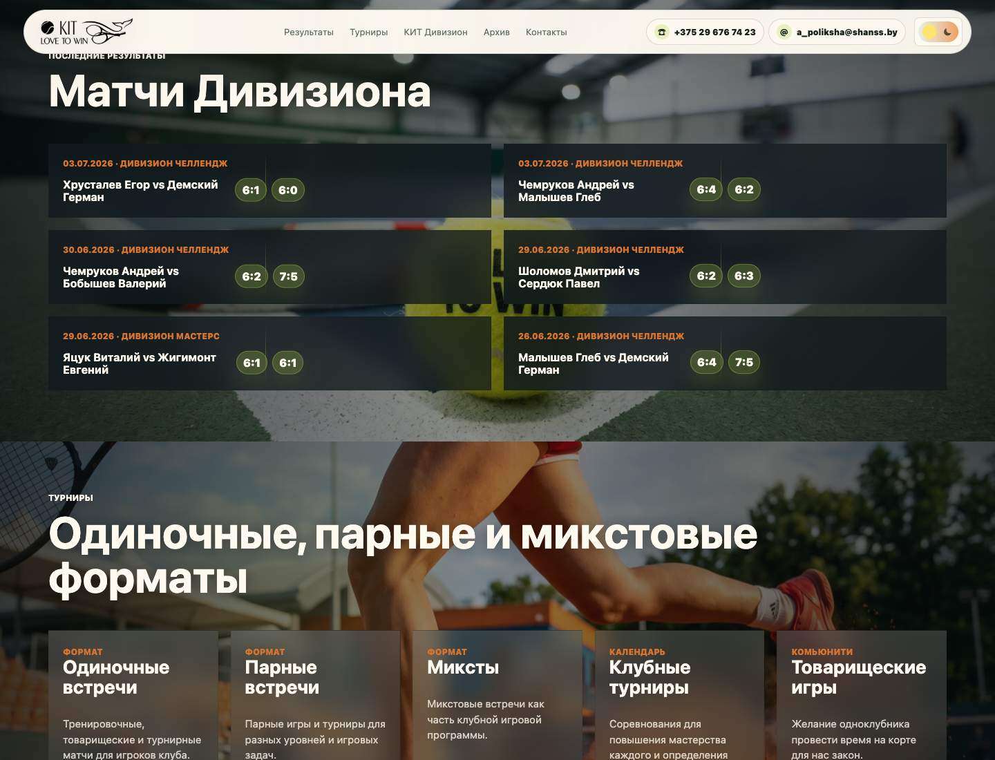Click 7:5 score in Малышев vs Демский match
The image size is (995, 760).
(x=744, y=362)
